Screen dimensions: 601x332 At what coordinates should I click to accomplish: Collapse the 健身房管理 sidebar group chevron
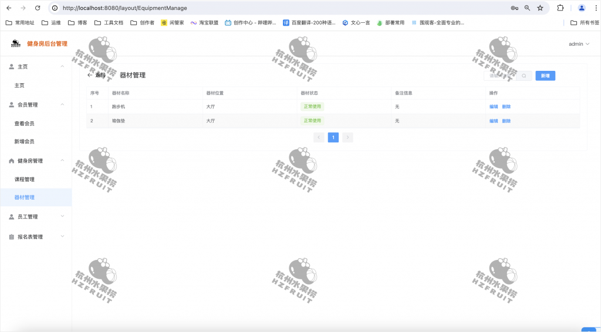point(62,160)
